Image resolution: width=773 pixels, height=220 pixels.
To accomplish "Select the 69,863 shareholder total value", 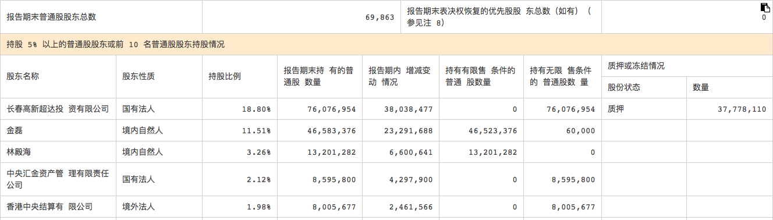I will (x=380, y=17).
